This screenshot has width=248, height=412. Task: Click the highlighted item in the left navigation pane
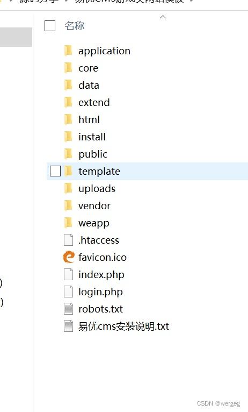16,37
